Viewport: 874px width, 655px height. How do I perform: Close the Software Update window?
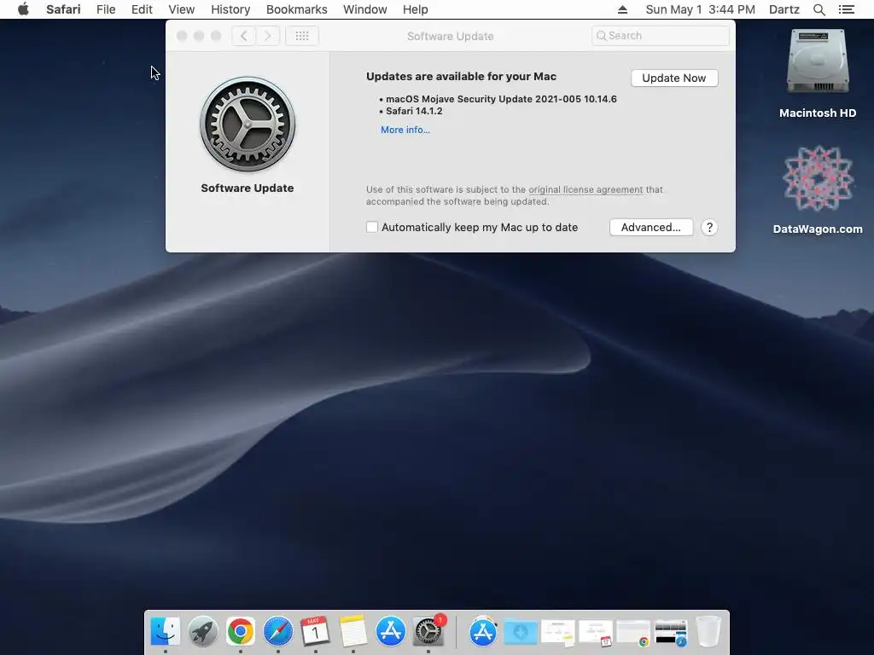click(x=182, y=36)
